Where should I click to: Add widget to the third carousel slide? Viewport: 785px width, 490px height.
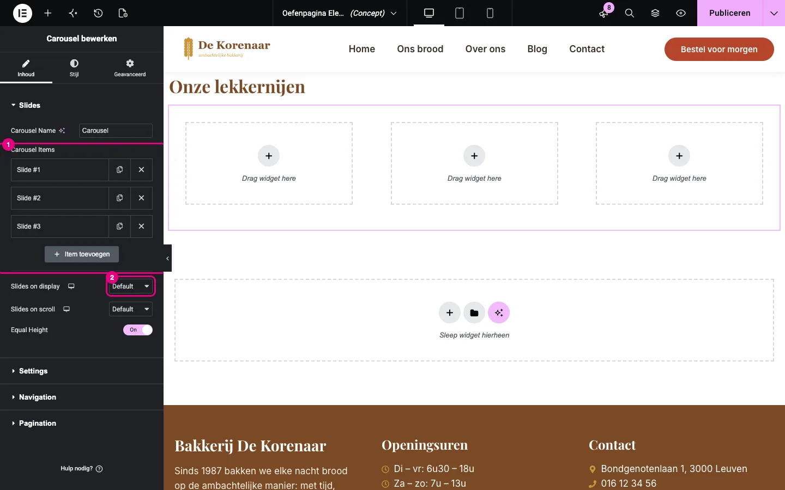point(679,156)
